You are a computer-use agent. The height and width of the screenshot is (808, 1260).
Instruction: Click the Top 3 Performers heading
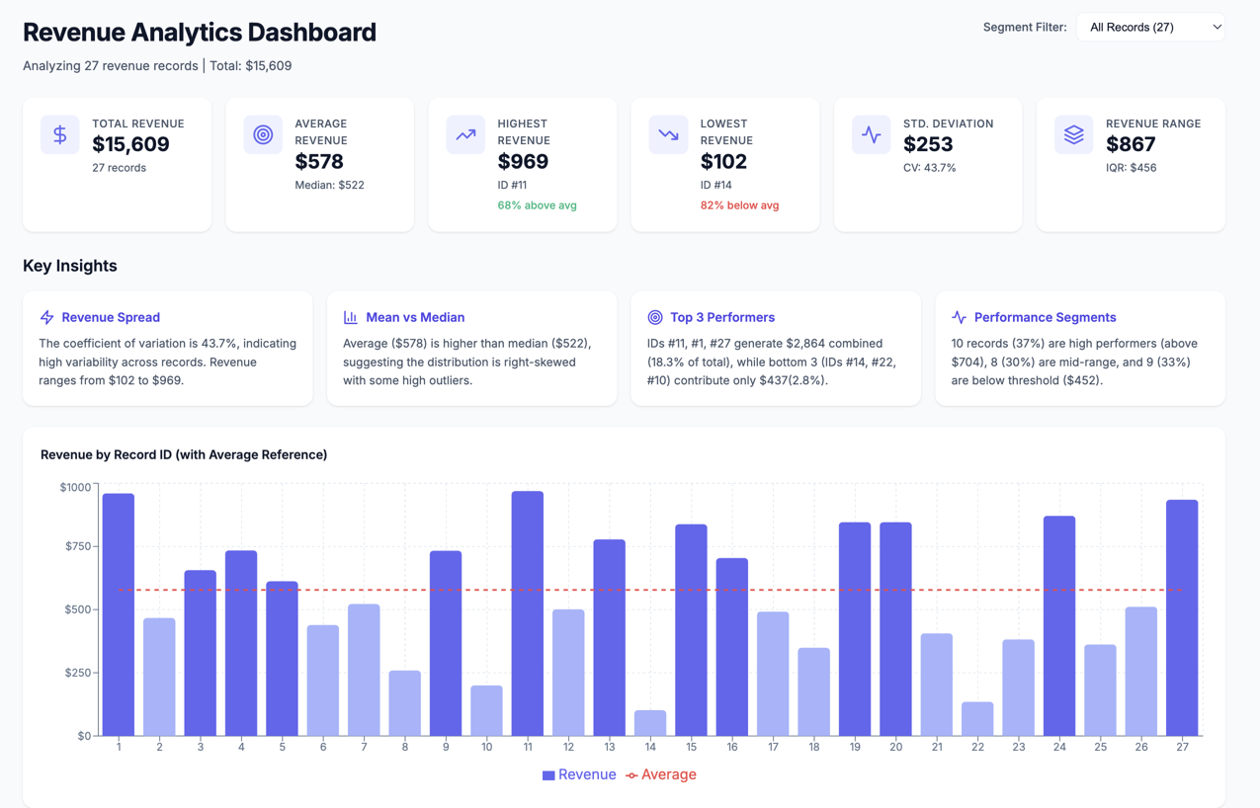(721, 317)
